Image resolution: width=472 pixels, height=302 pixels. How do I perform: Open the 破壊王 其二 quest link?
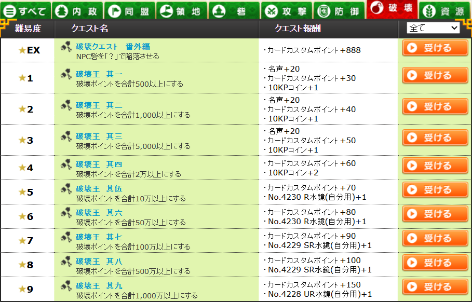tap(99, 105)
